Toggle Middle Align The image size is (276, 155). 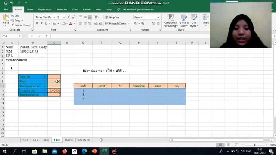click(85, 17)
